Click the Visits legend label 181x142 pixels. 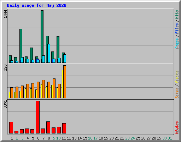coord(177,77)
